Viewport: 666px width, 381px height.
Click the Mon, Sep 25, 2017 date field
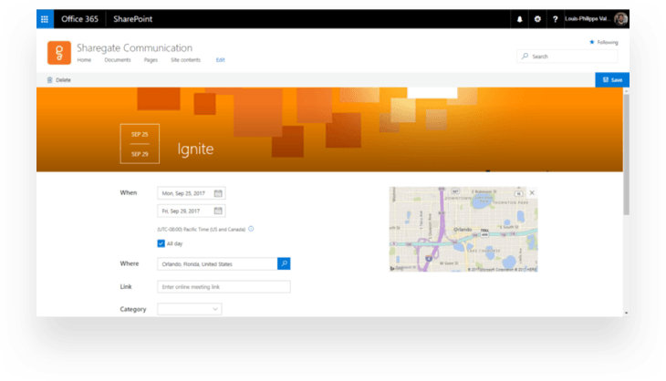click(x=192, y=193)
